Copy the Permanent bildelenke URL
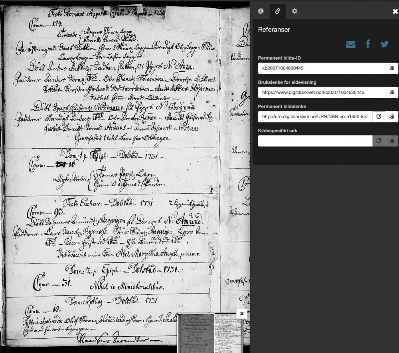The image size is (399, 353). [x=391, y=117]
